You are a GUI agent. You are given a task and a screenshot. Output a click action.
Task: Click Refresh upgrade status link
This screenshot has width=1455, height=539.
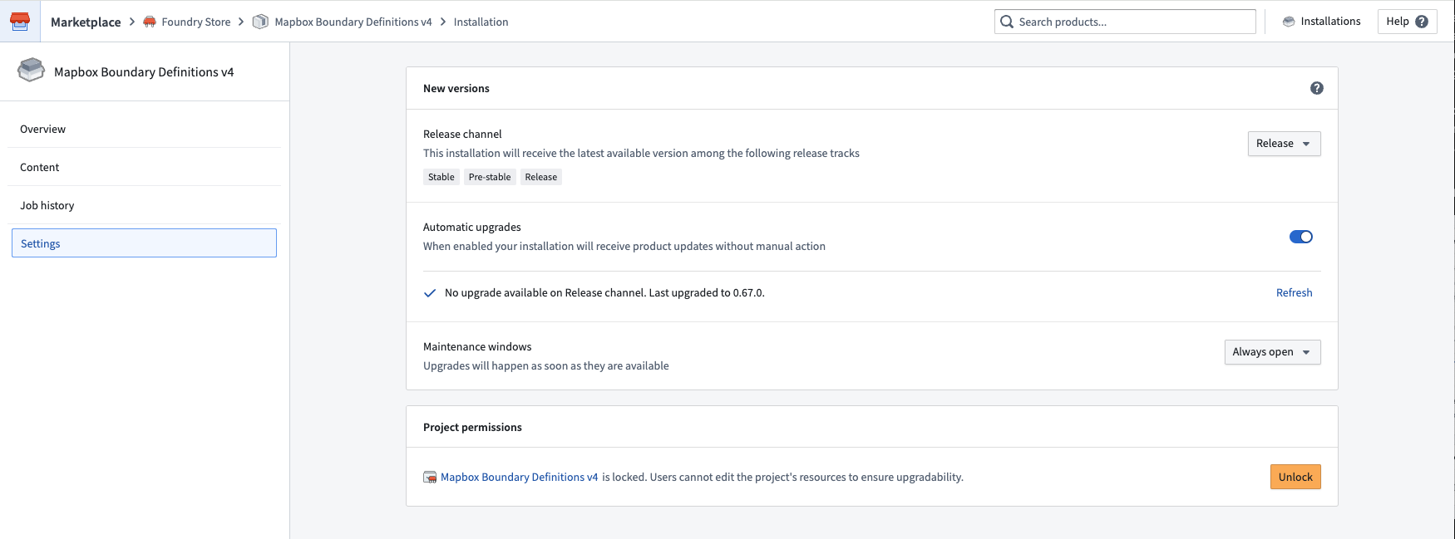[1294, 293]
